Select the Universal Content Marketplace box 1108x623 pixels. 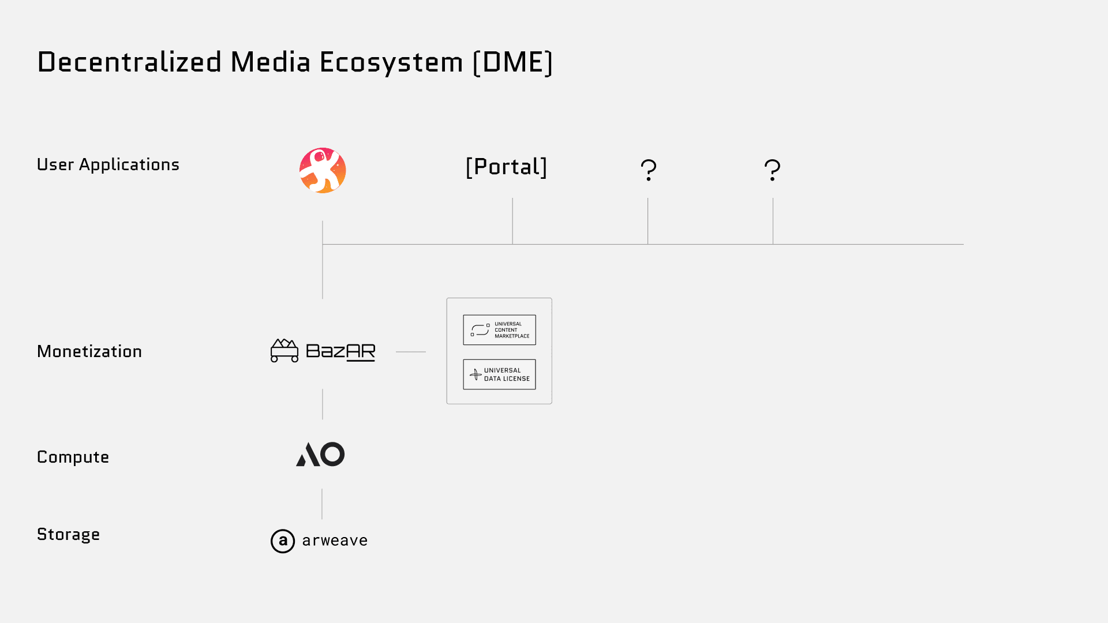[499, 330]
